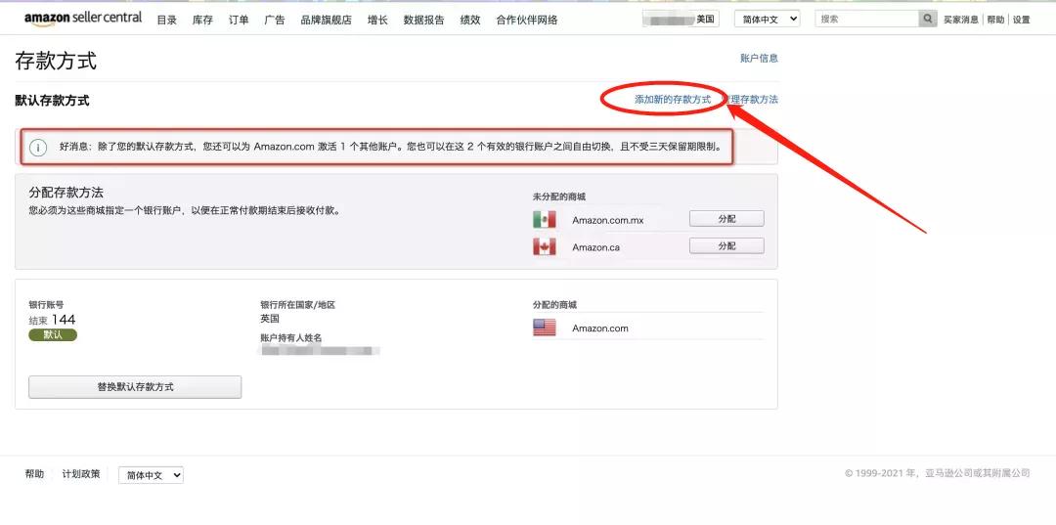Viewport: 1056px width, 525px height.
Task: Click the search magnifier icon
Action: pyautogui.click(x=928, y=19)
